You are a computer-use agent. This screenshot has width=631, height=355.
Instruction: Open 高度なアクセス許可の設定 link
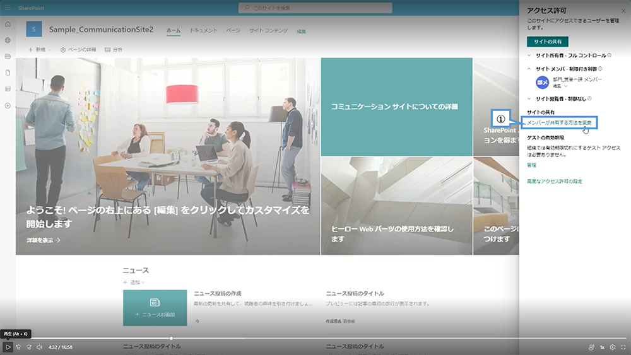click(x=555, y=182)
